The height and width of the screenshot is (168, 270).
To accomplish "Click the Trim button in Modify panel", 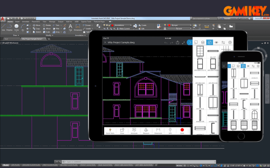I will pyautogui.click(x=56, y=25).
